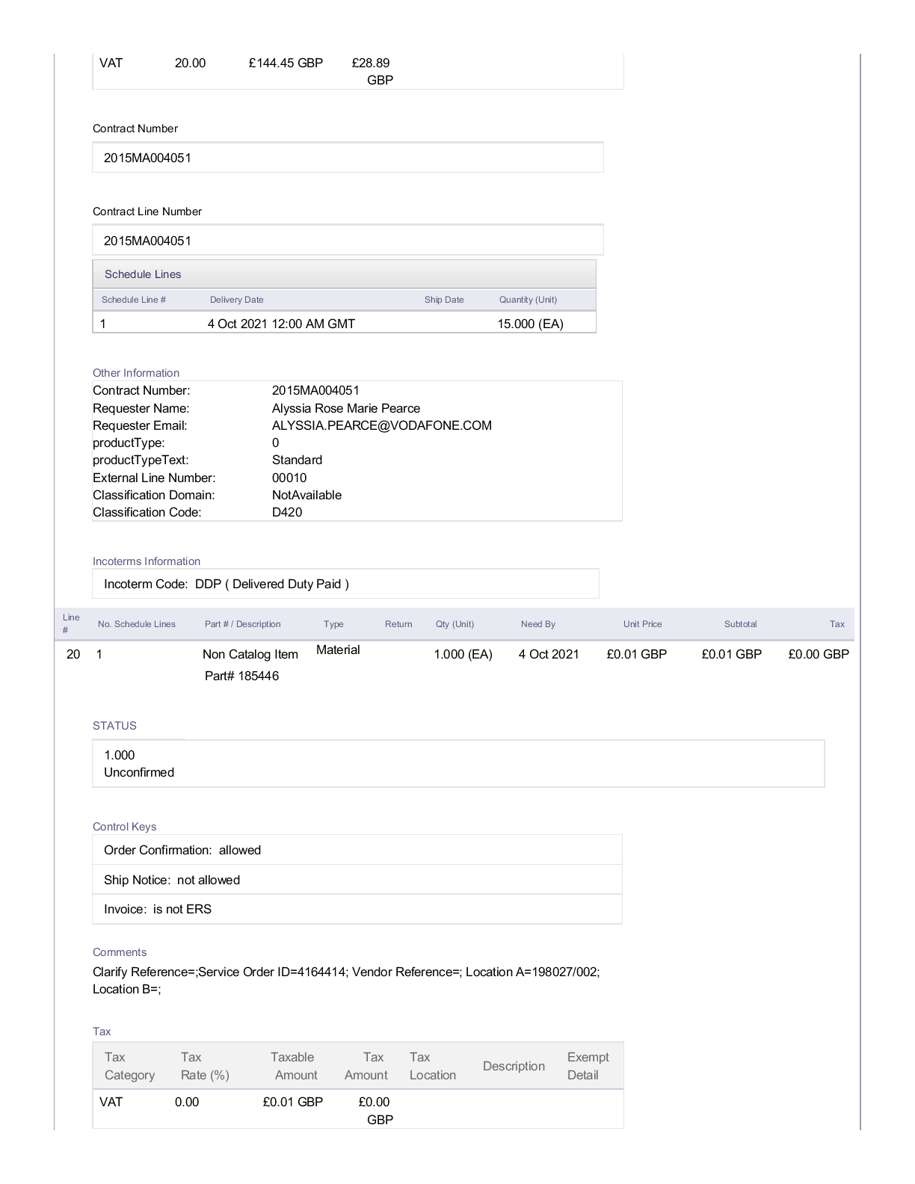This screenshot has height=1184, width=915.
Task: Click the STATUS section heading
Action: pos(114,726)
